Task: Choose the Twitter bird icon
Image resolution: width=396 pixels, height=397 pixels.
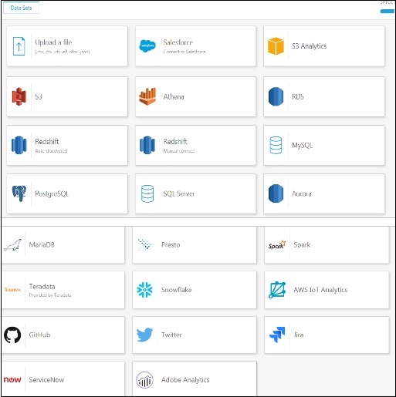Action: pyautogui.click(x=144, y=335)
